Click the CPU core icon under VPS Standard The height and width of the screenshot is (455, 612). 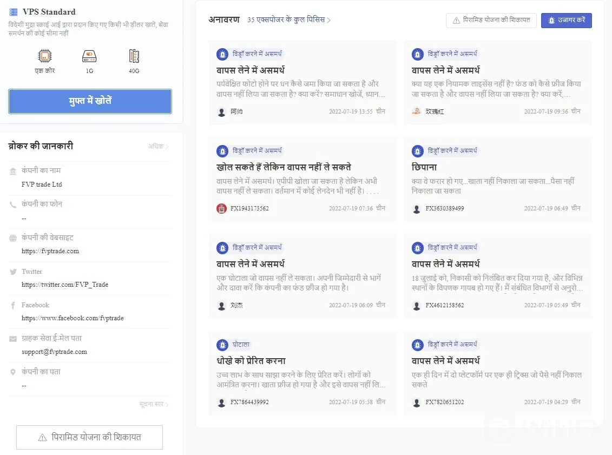(45, 56)
